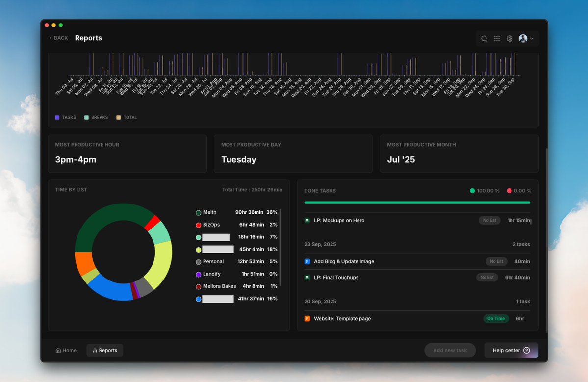Click orange F icon beside Website: Template page

pos(307,319)
